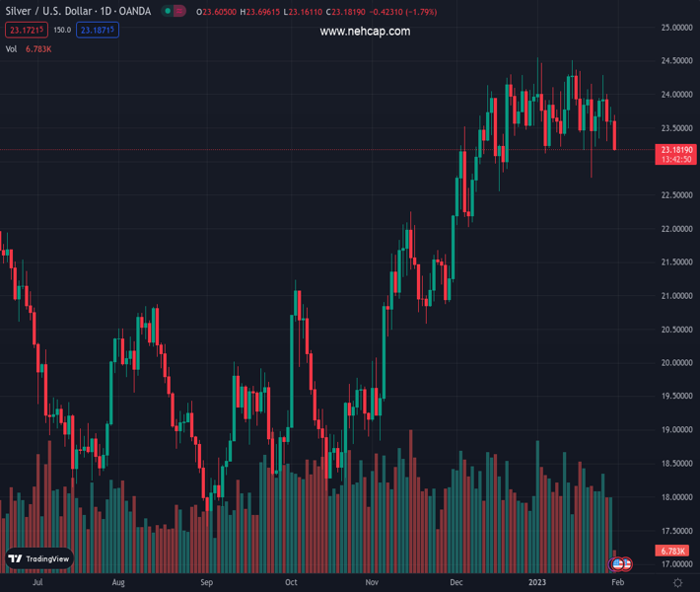Image resolution: width=700 pixels, height=592 pixels.
Task: Click the red sell price 23.1721 button
Action: (x=26, y=30)
